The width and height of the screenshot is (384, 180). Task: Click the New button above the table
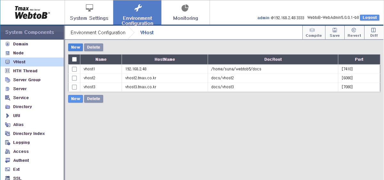click(x=76, y=47)
